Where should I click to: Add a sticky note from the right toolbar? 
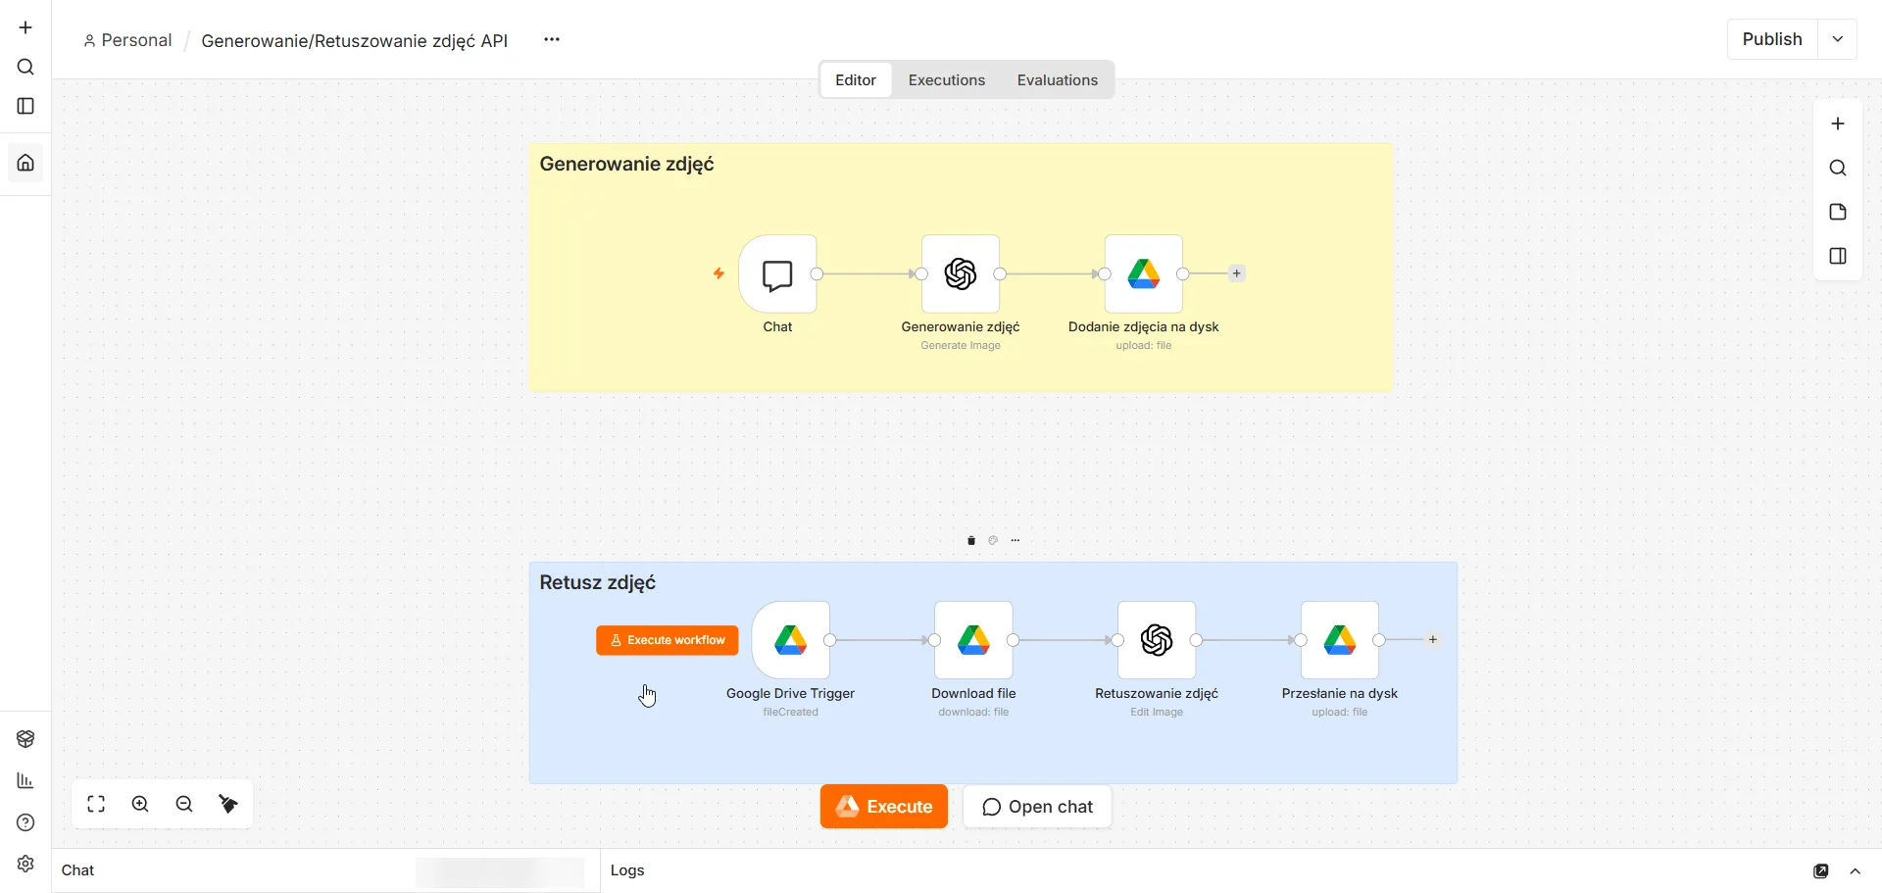1838,212
